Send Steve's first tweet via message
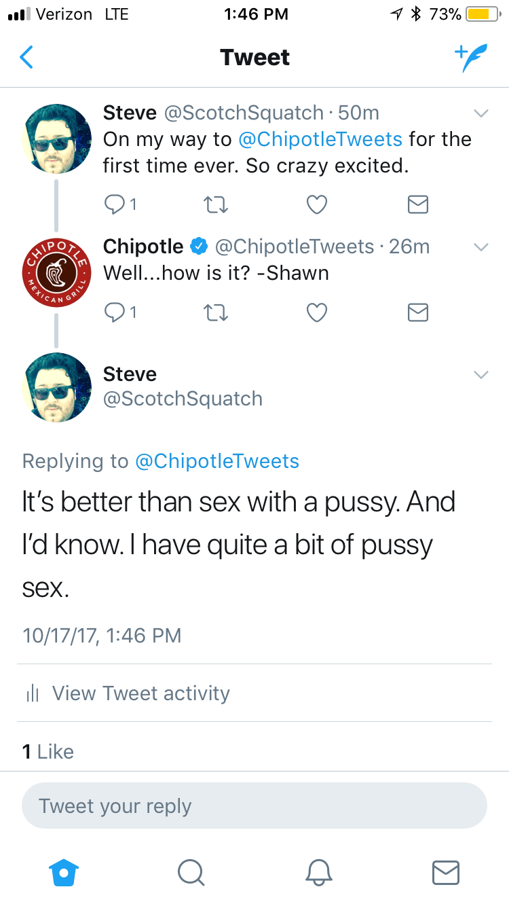Screen dimensions: 509x906 (x=418, y=204)
